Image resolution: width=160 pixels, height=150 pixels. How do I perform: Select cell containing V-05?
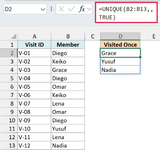pos(35,87)
